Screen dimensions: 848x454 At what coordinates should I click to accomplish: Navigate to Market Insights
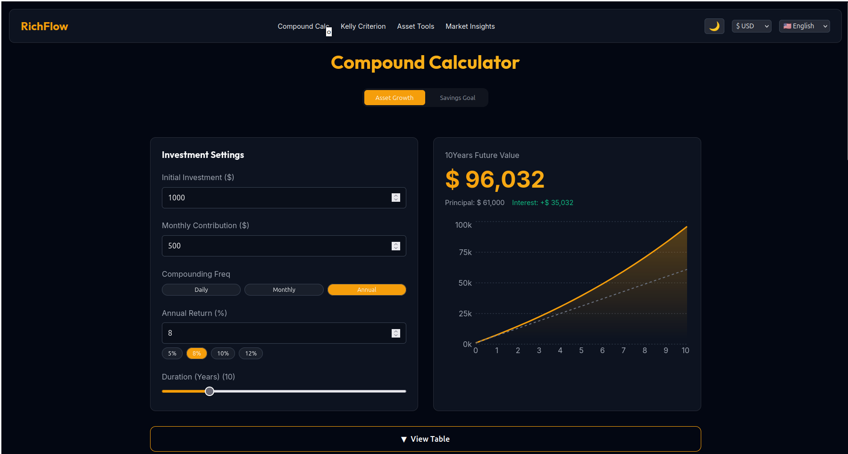pyautogui.click(x=470, y=26)
